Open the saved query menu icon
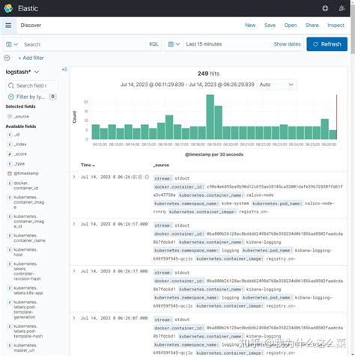The width and height of the screenshot is (355, 357). click(12, 44)
